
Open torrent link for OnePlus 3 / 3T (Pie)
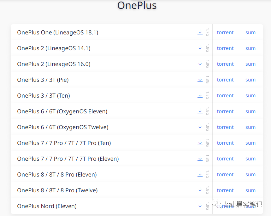point(225,80)
